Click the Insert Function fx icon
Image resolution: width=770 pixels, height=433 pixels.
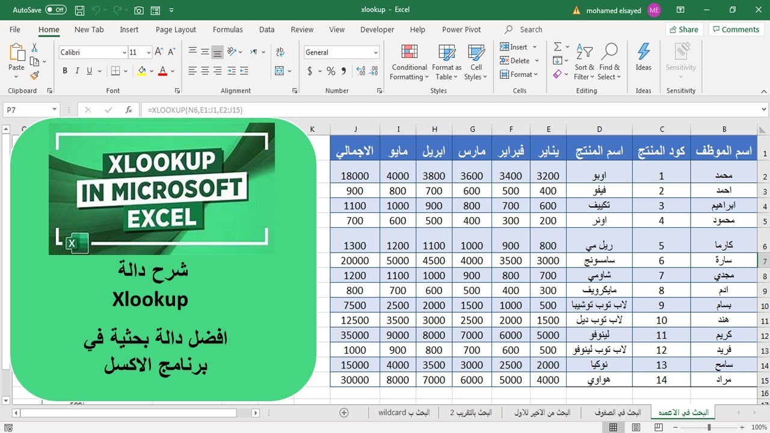129,110
